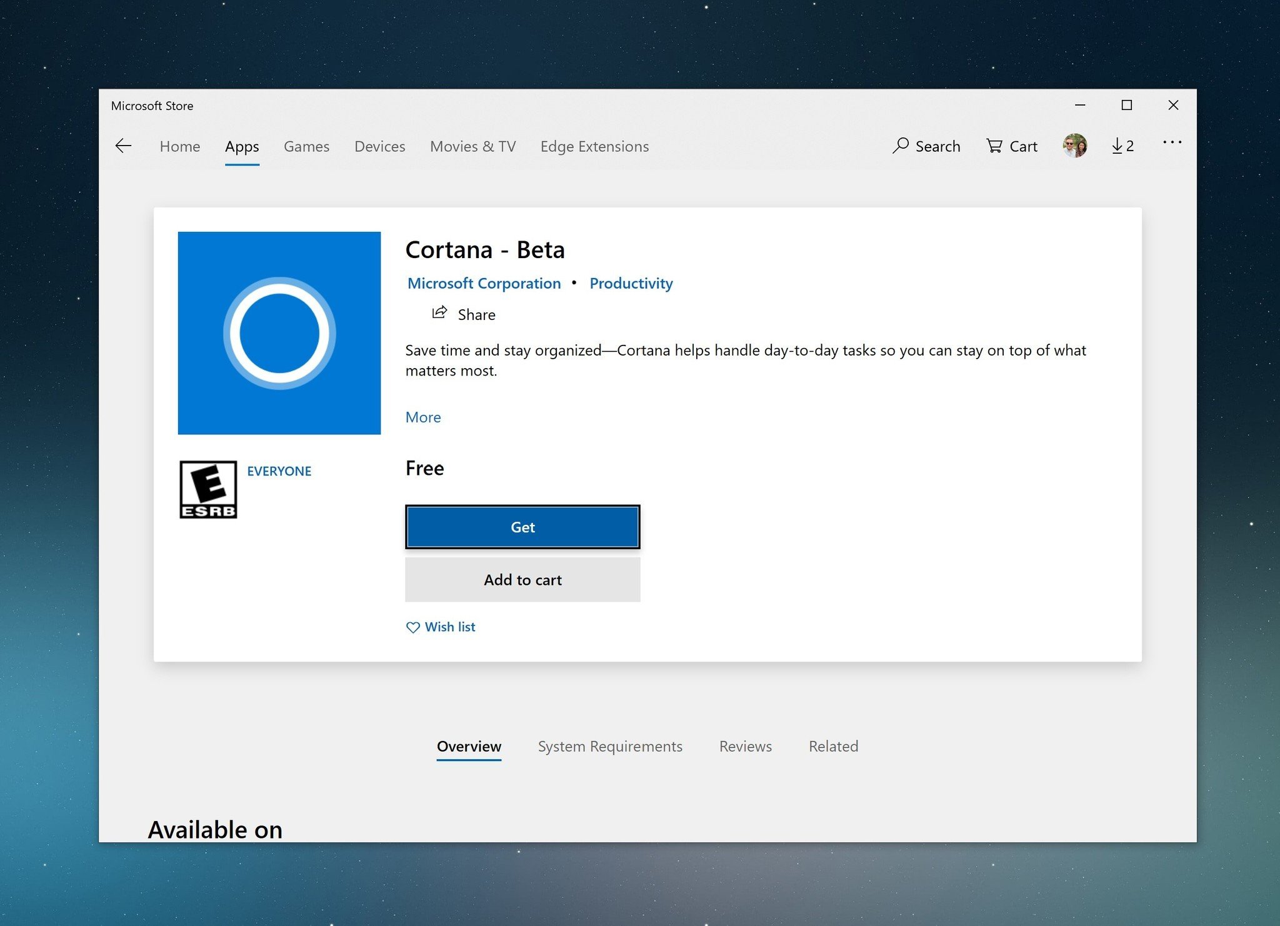Viewport: 1280px width, 926px height.
Task: Open the Edge Extensions tab
Action: click(594, 146)
